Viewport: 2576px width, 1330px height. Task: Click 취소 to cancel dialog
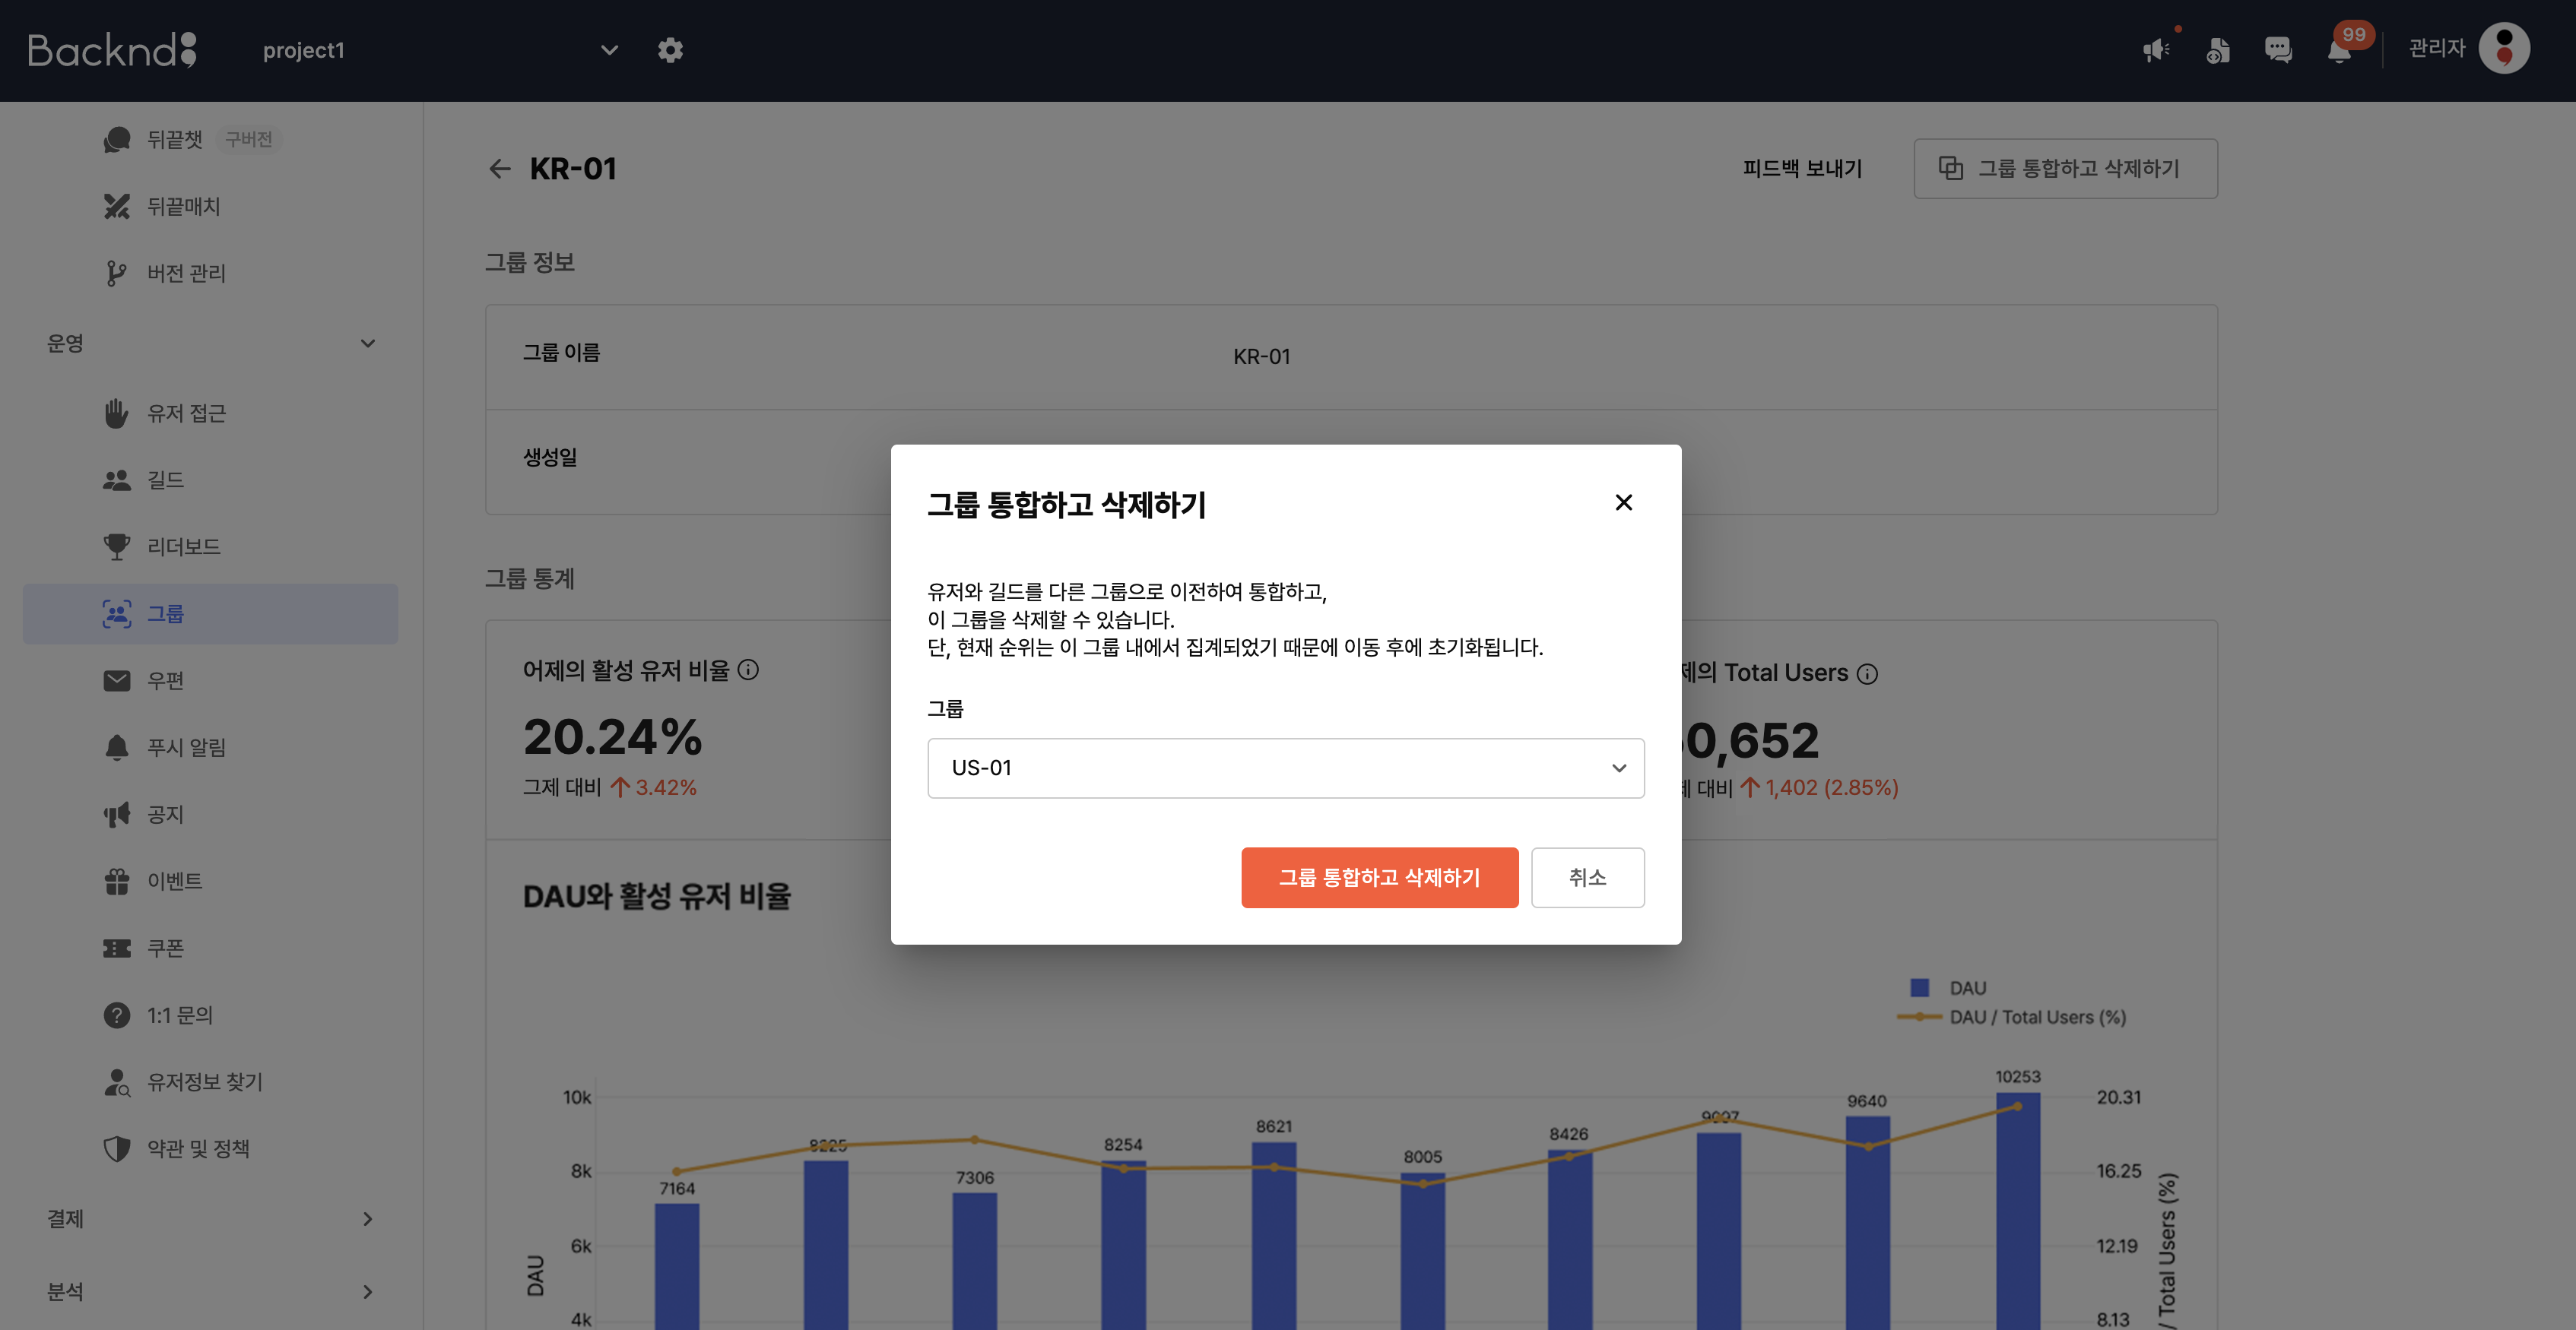coord(1587,877)
